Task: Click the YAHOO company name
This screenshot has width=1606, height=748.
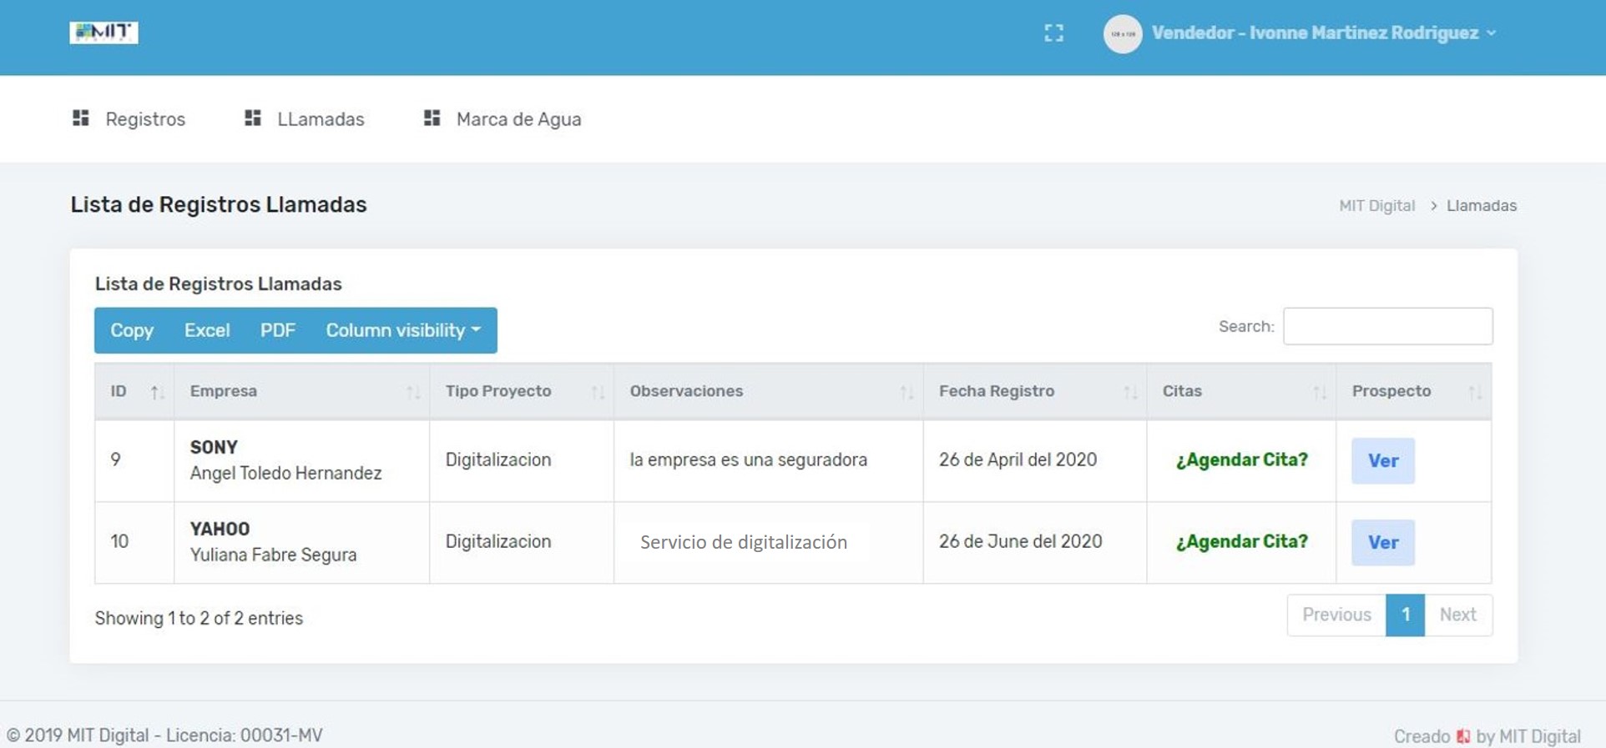Action: [220, 529]
